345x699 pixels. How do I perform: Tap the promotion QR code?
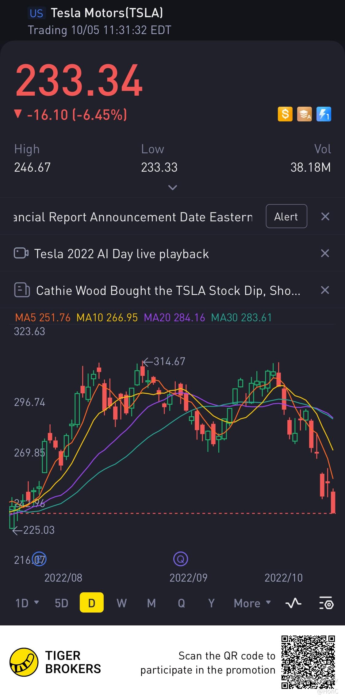coord(308,662)
